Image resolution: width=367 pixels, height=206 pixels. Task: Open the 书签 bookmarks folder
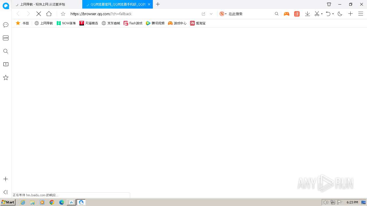[x=22, y=23]
